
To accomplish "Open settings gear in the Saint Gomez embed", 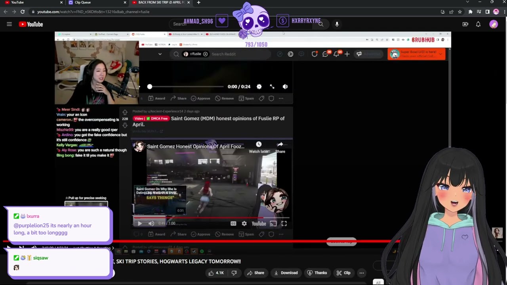I will point(244,224).
